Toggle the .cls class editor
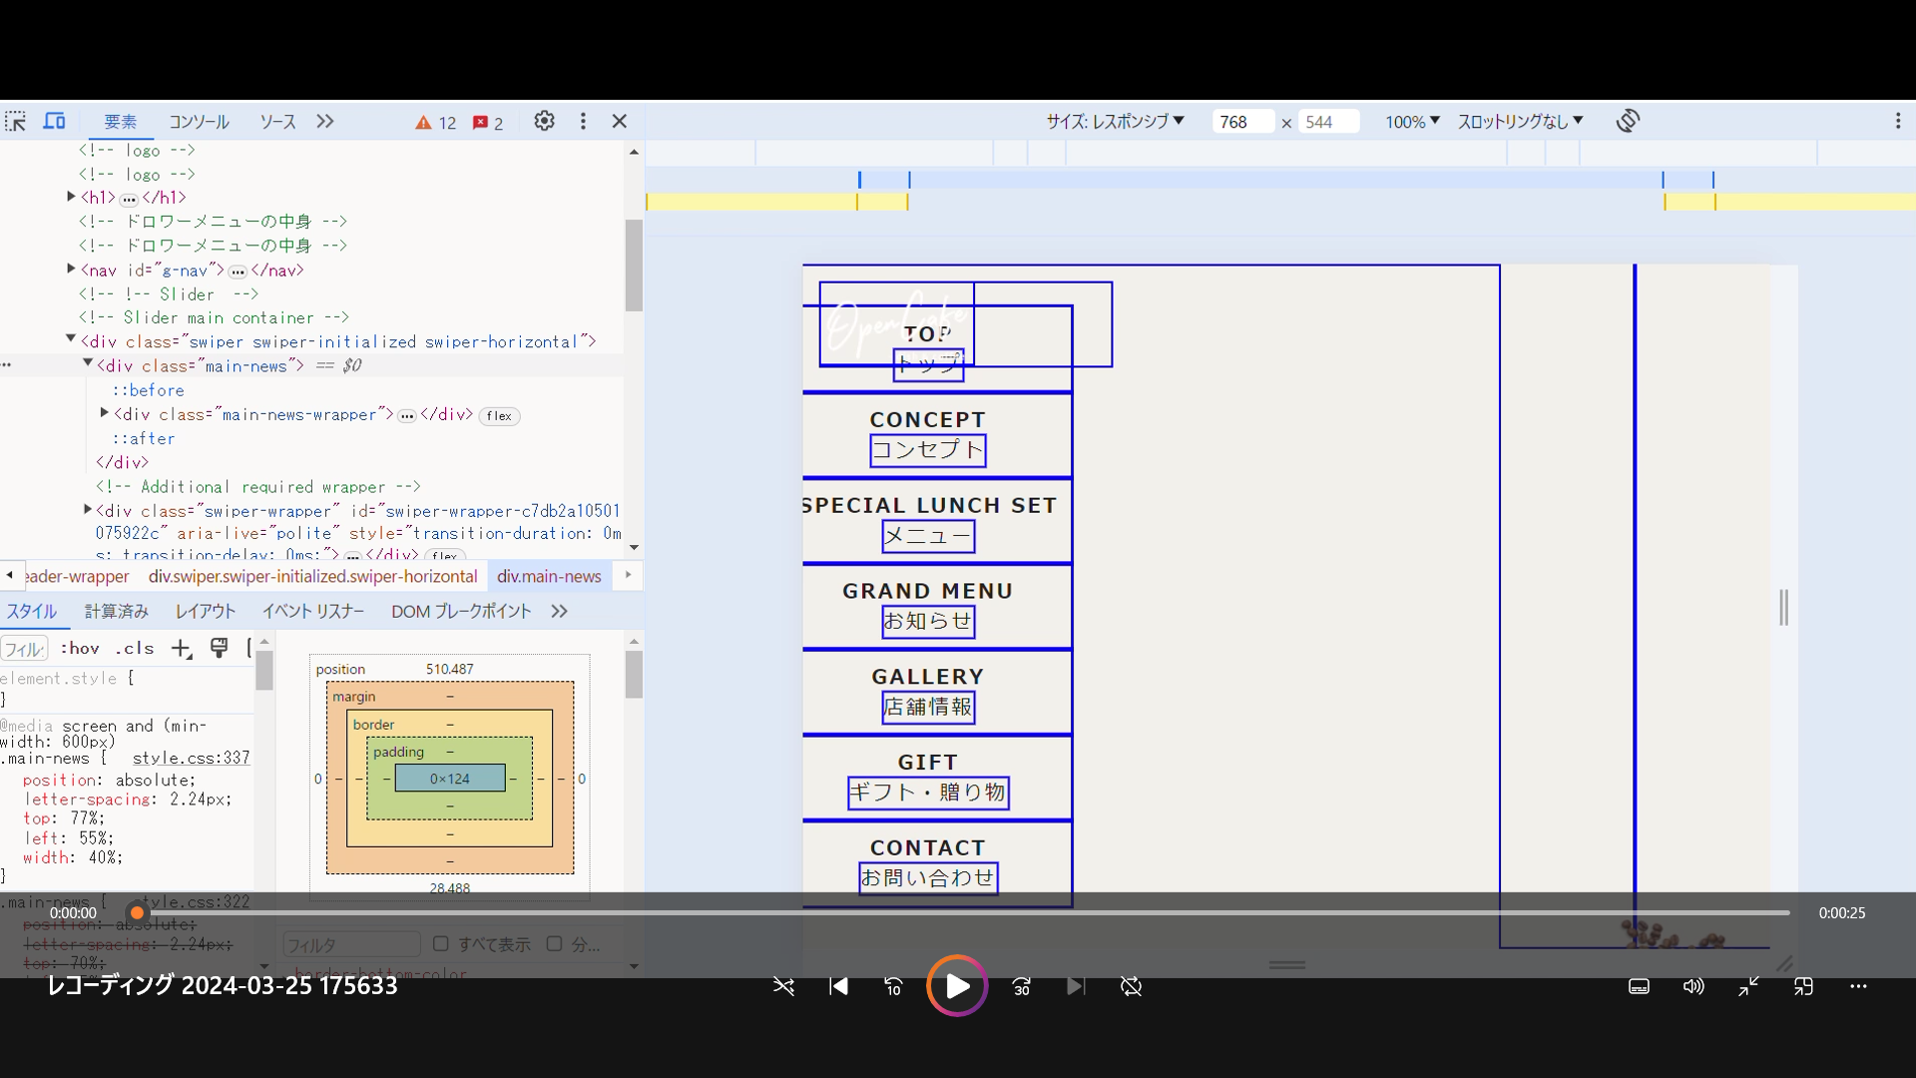The width and height of the screenshot is (1916, 1078). 135,649
